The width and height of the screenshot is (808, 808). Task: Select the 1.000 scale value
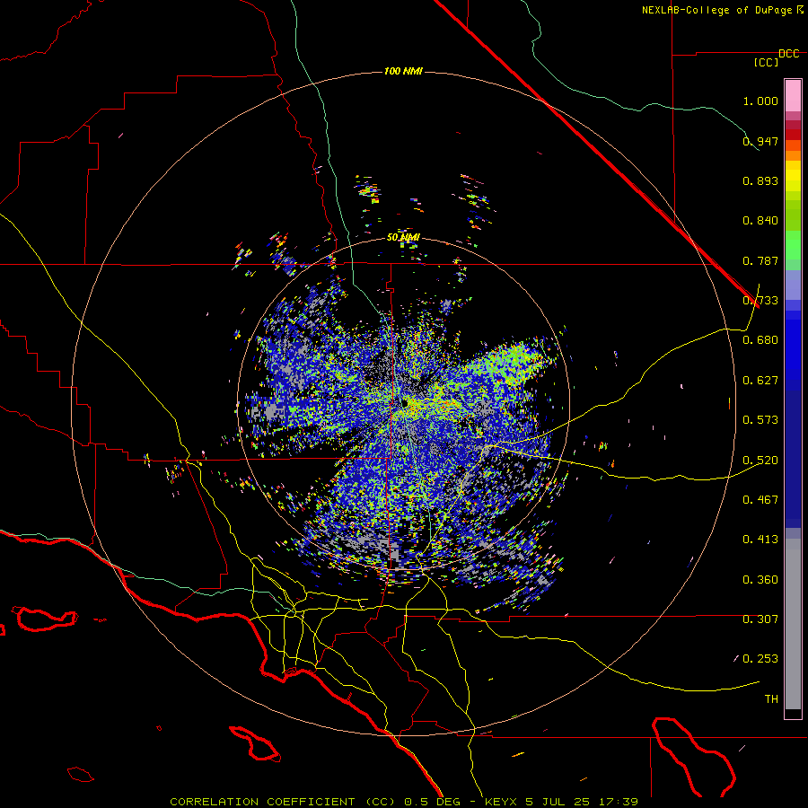(760, 101)
